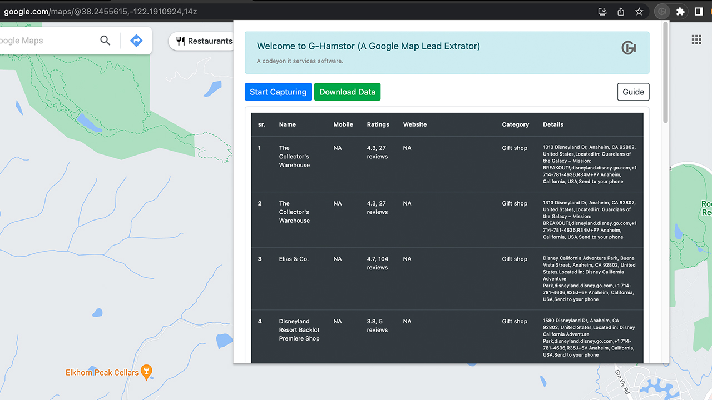Click the Start Capturing button
Viewport: 712px width, 400px height.
click(x=278, y=92)
